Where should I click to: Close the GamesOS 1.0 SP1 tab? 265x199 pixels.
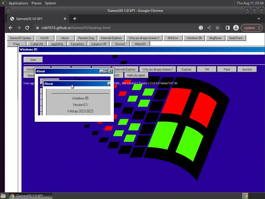65,19
